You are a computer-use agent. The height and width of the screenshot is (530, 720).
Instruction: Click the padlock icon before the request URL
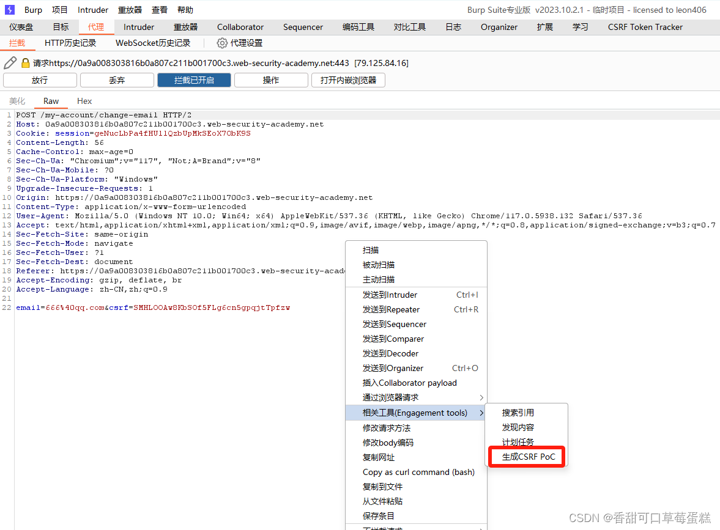(x=26, y=63)
